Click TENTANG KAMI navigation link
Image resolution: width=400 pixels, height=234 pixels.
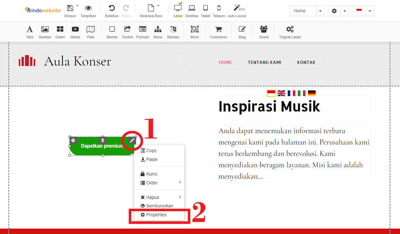tap(265, 62)
